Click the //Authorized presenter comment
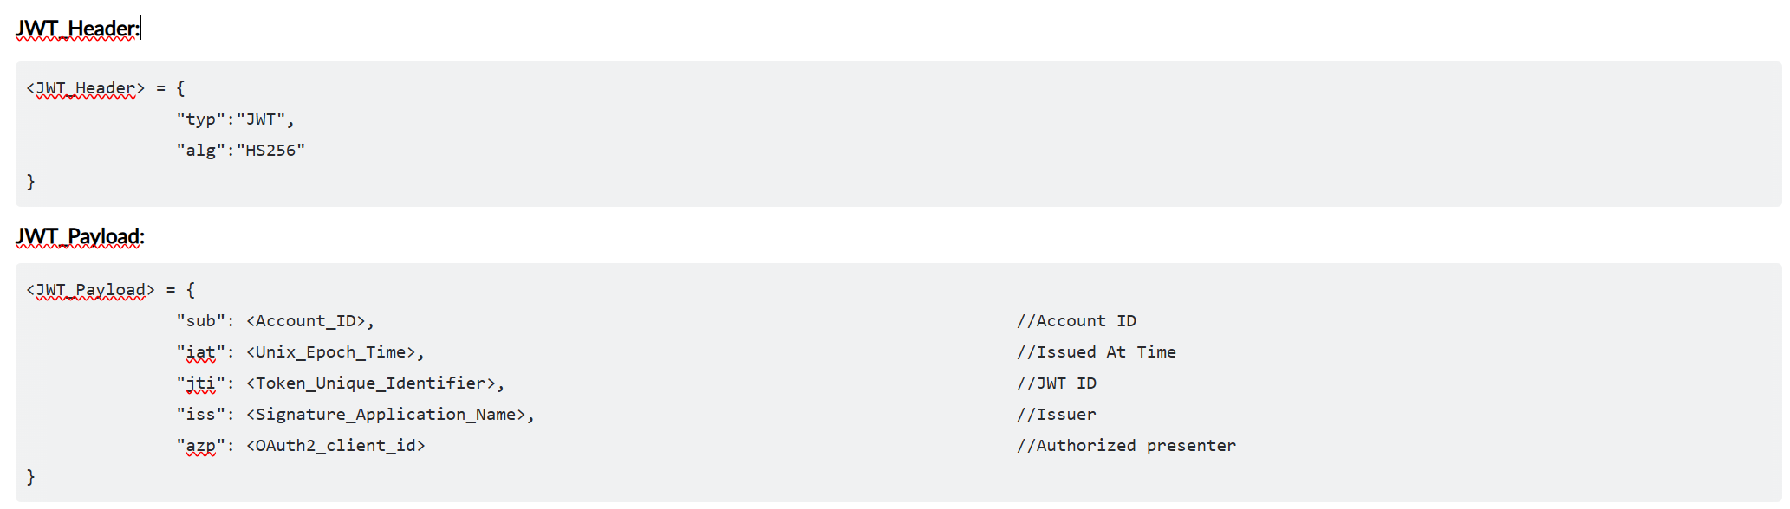The width and height of the screenshot is (1790, 509). coord(1126,446)
